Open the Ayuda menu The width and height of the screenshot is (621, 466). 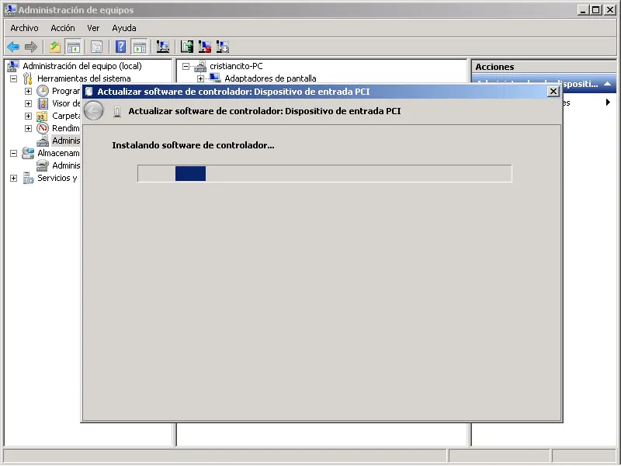(124, 28)
